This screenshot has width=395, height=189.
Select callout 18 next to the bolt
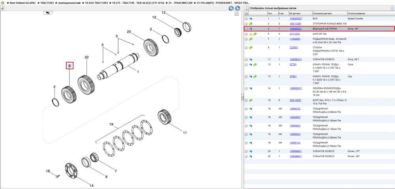point(48,171)
